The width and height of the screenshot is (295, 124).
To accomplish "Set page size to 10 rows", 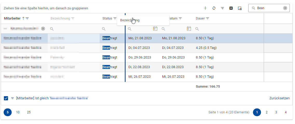I will click(x=18, y=112).
